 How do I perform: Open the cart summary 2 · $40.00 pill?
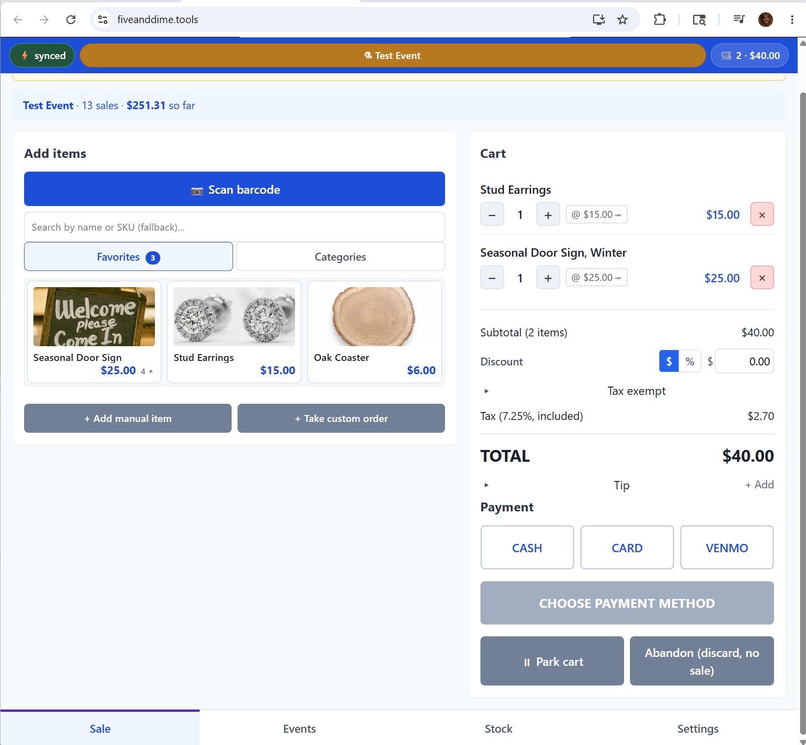pos(749,56)
